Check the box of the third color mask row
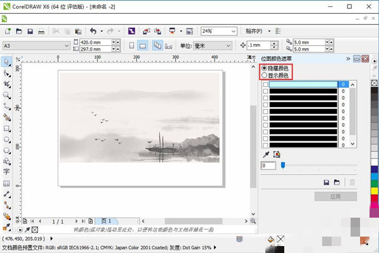 (x=265, y=98)
